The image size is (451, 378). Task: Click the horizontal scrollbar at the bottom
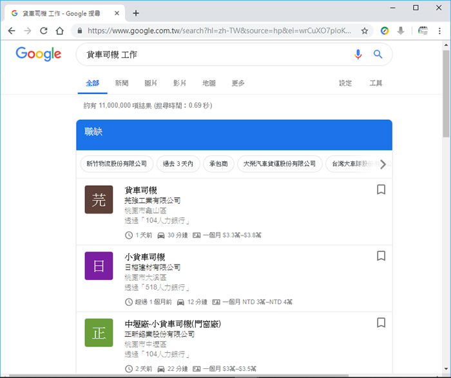178,375
